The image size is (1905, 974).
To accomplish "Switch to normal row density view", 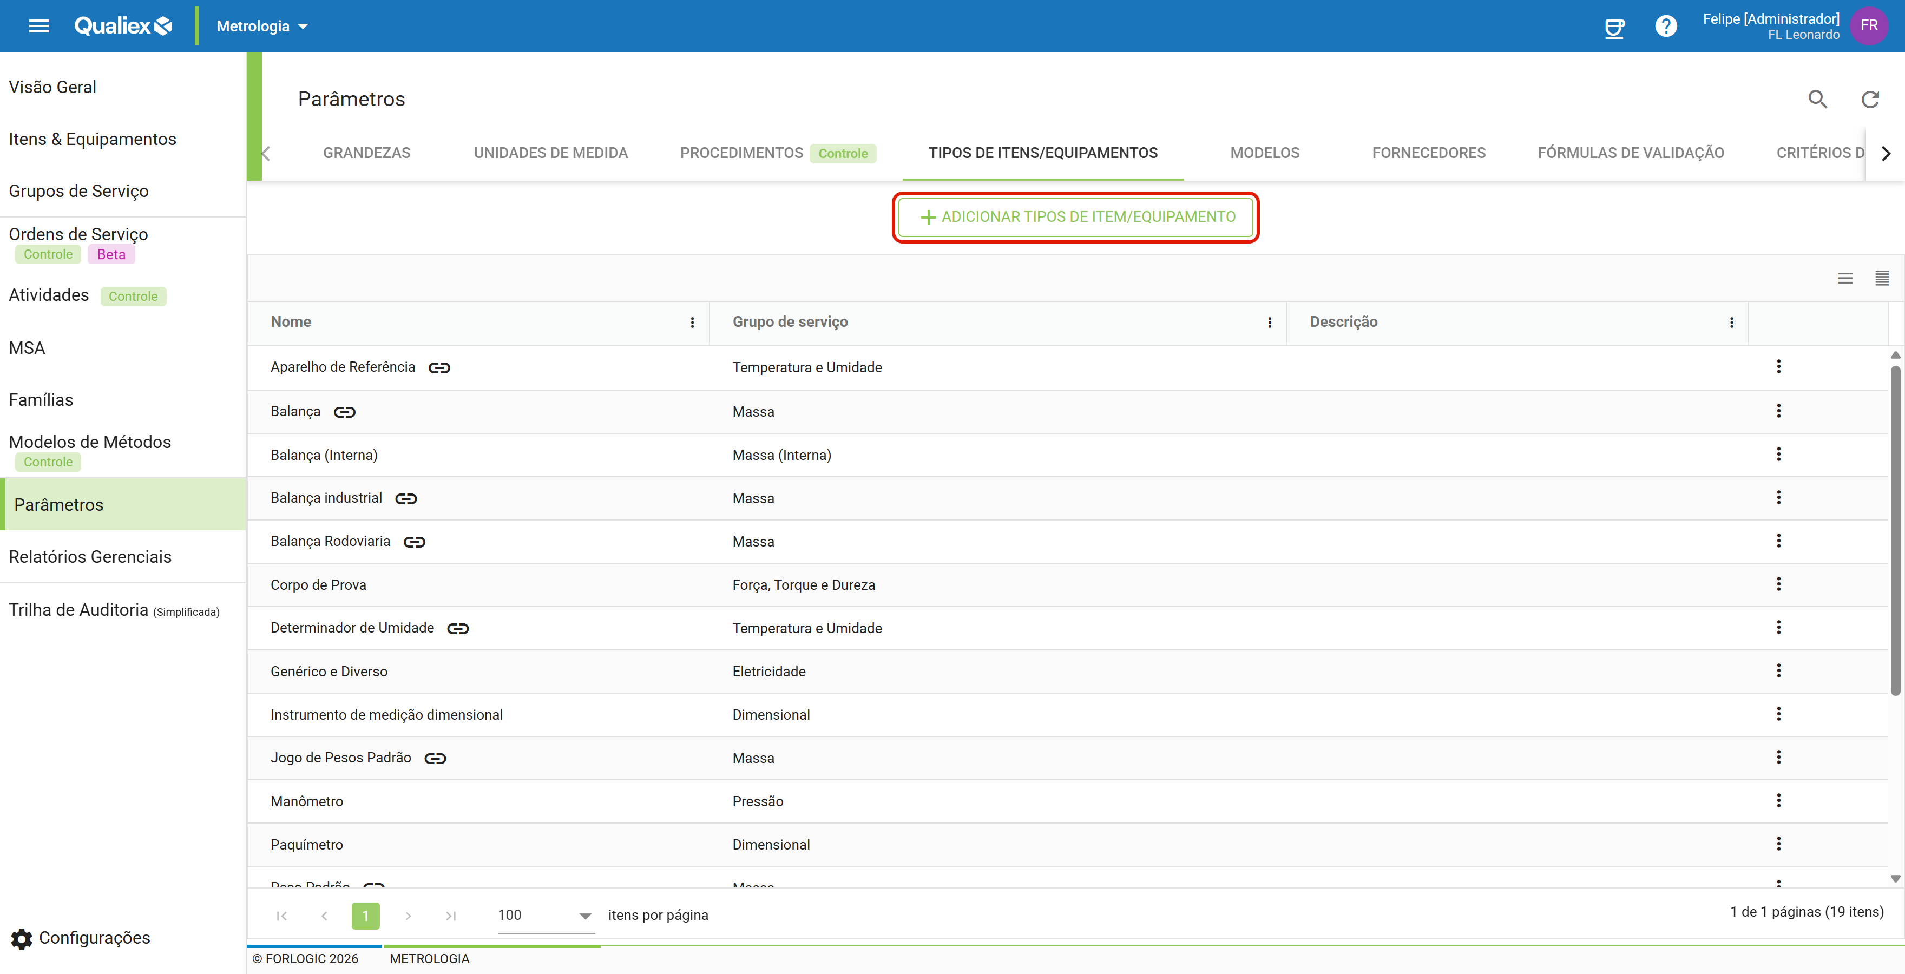I will [1845, 278].
